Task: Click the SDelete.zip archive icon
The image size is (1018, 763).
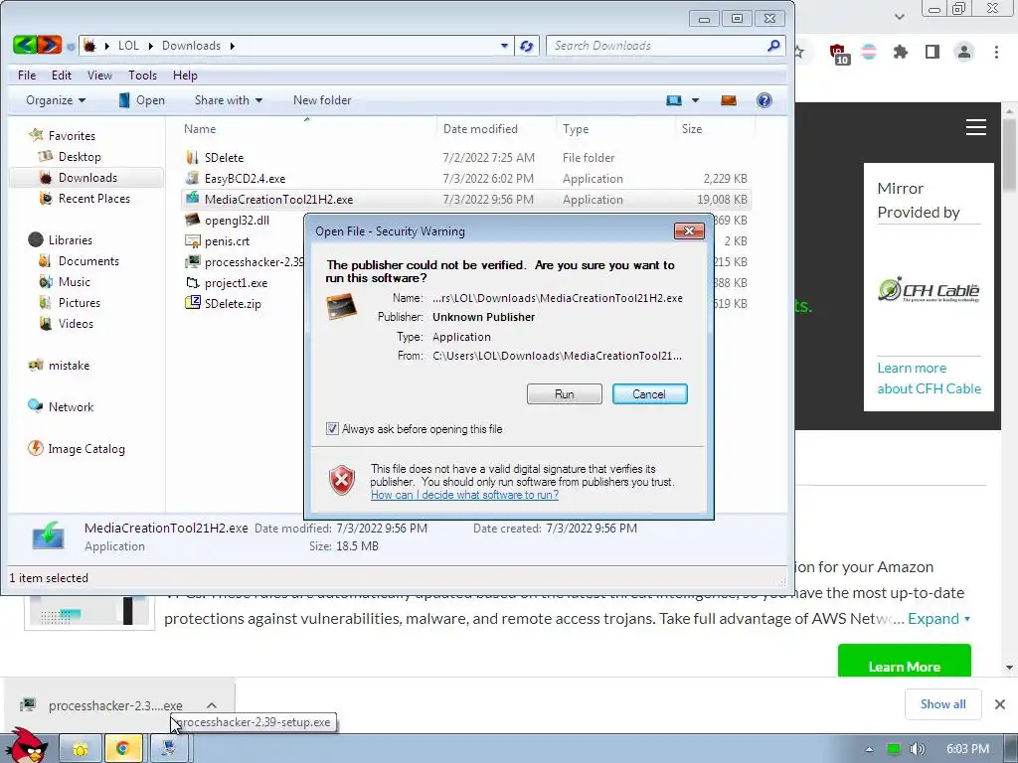Action: click(x=192, y=303)
